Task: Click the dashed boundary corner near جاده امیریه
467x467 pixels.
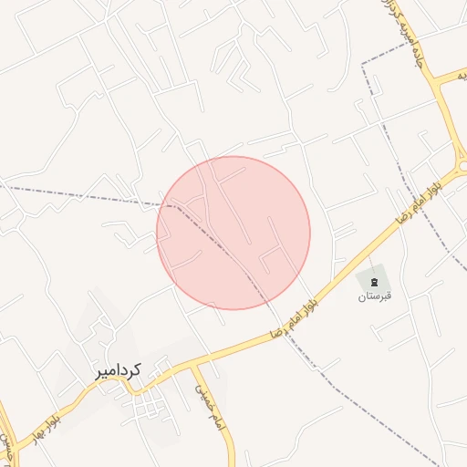Action: 362,64
